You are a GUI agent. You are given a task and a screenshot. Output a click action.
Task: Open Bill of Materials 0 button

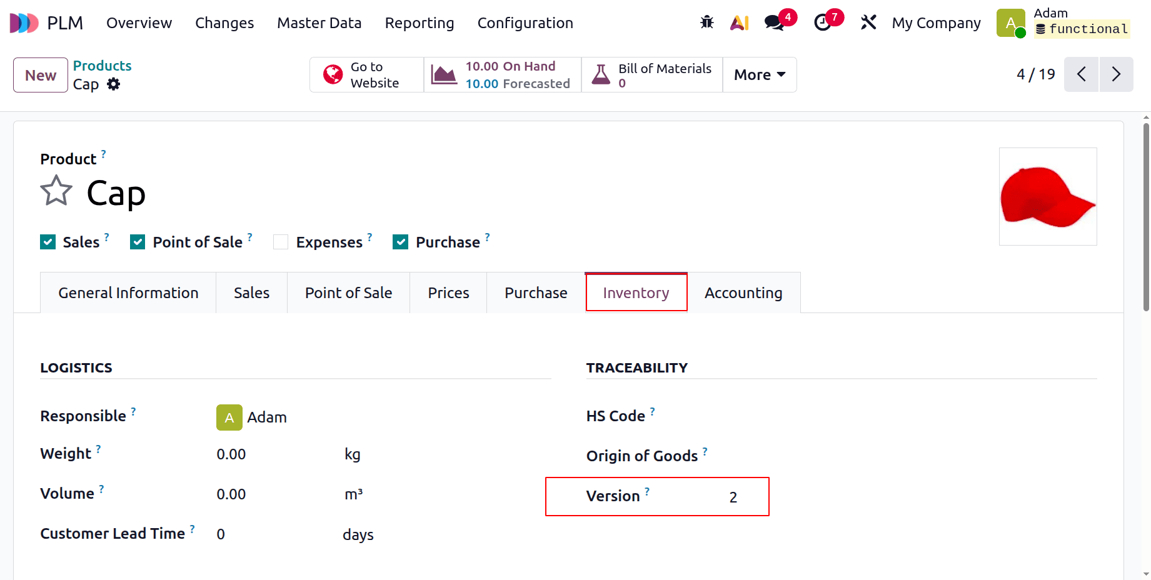(652, 74)
